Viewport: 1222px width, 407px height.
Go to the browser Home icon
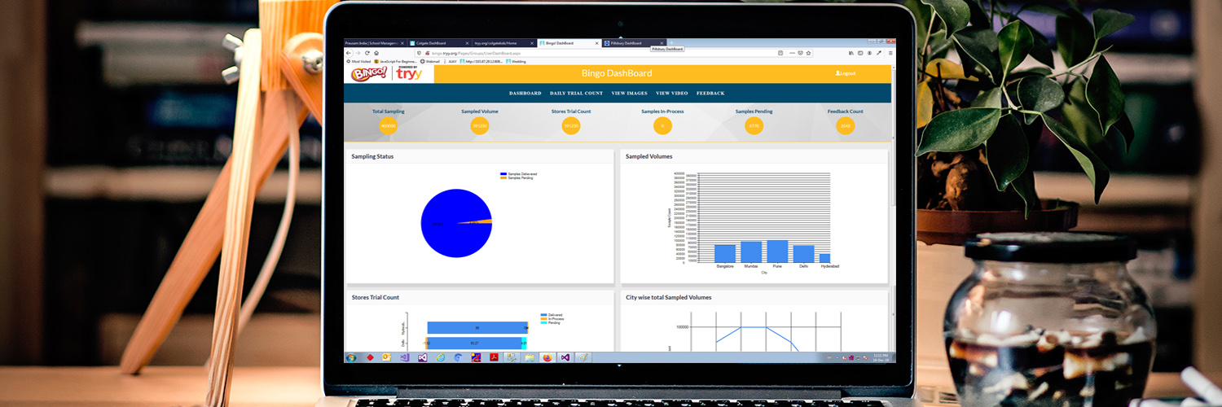tap(376, 53)
